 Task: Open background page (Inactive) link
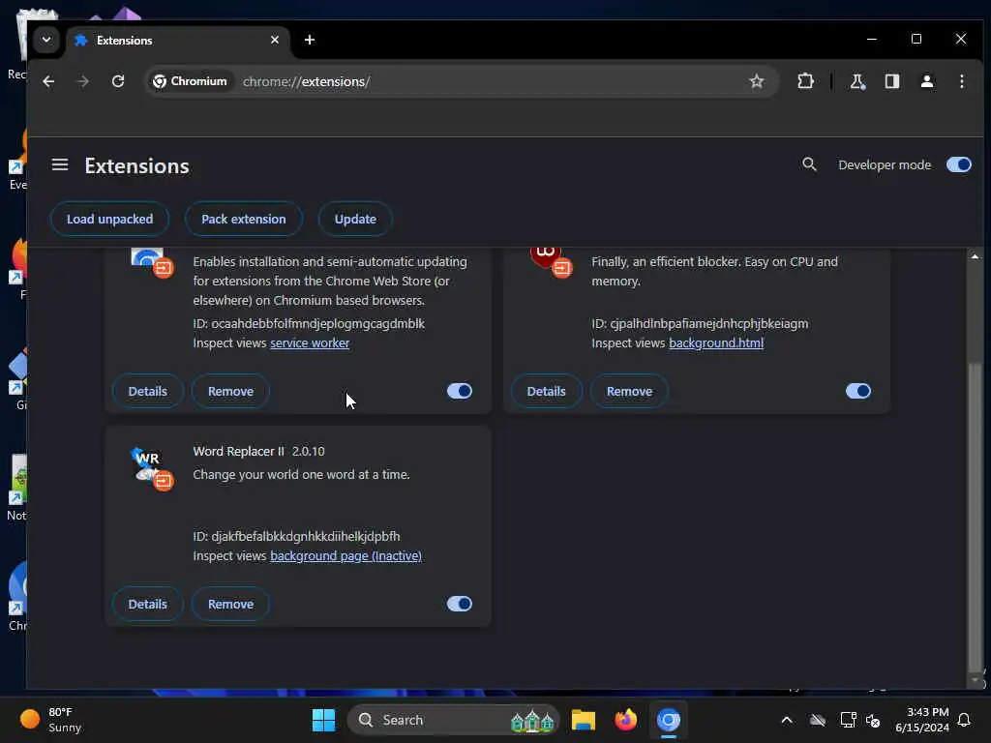345,556
